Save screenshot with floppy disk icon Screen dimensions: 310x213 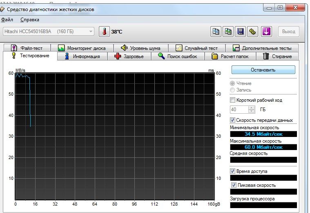click(240, 31)
